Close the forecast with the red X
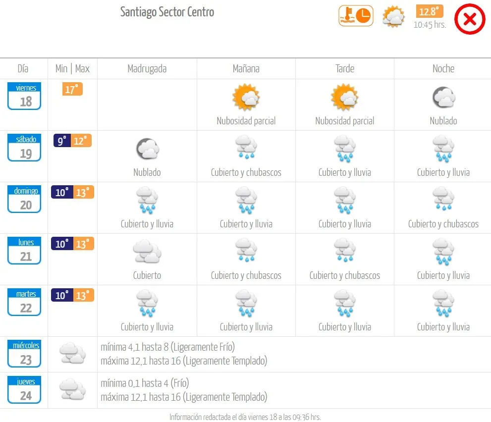 (x=470, y=19)
